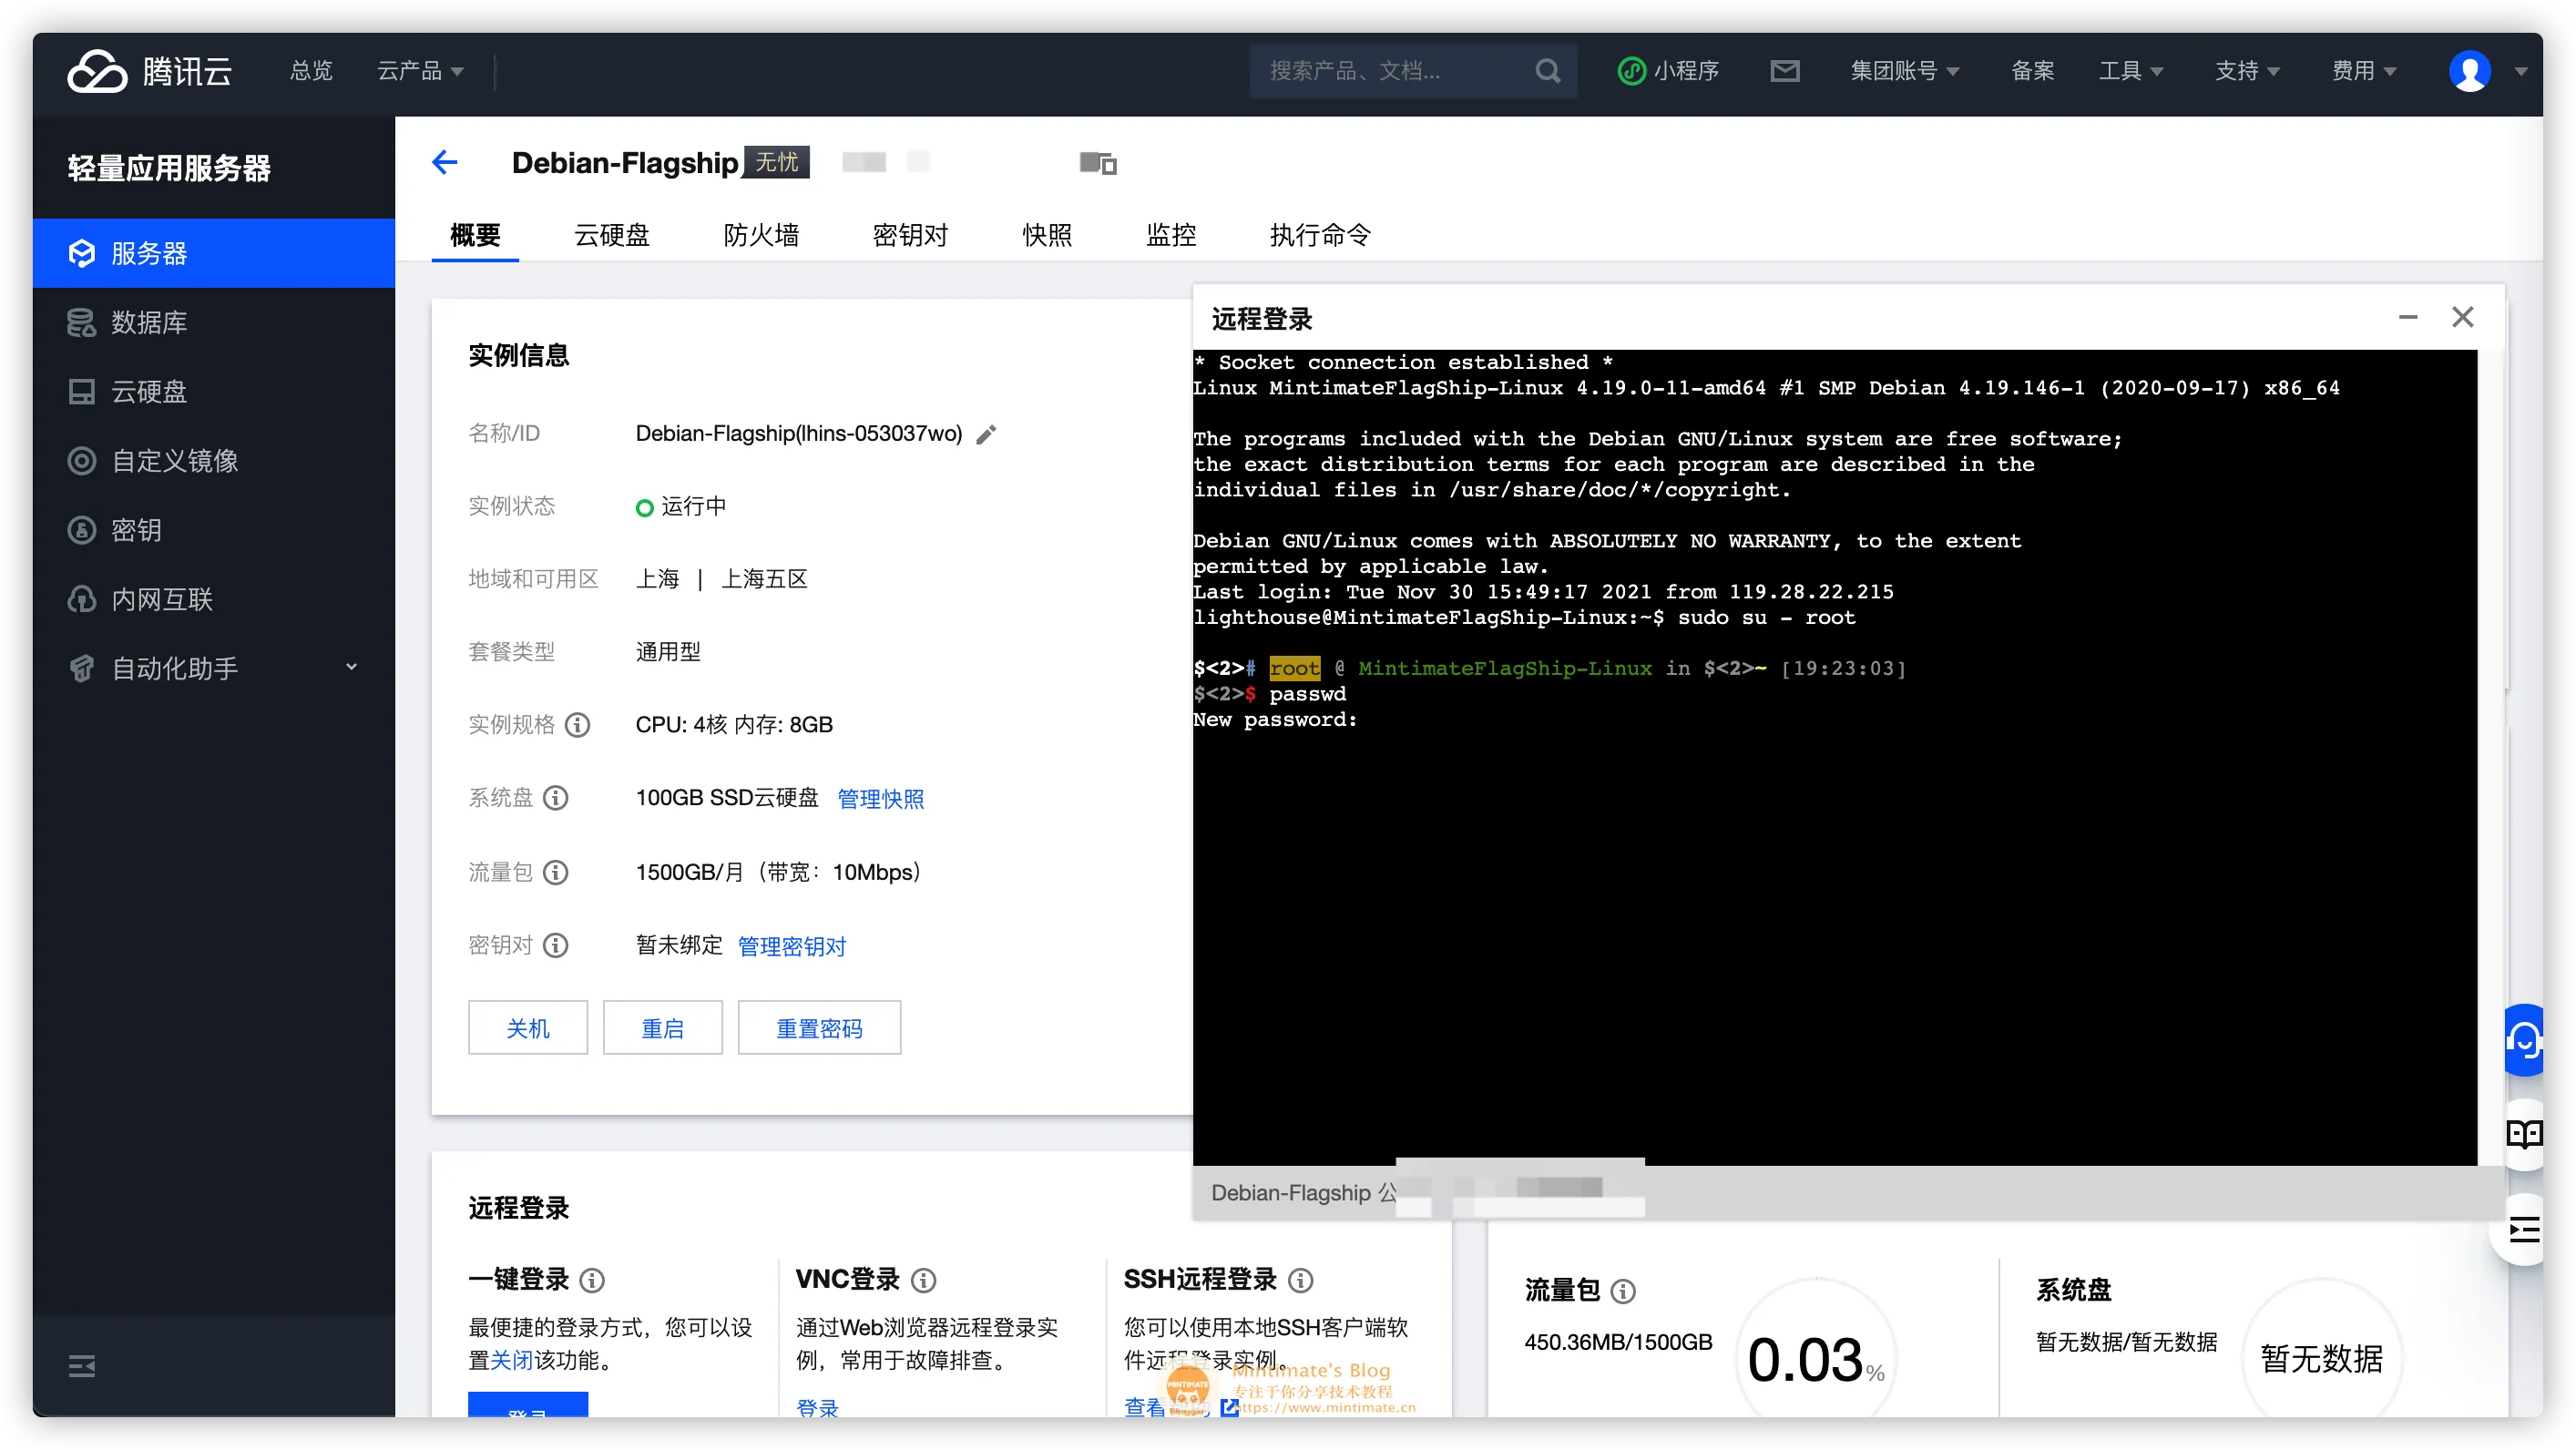Click the search magnifier icon

pyautogui.click(x=1547, y=71)
